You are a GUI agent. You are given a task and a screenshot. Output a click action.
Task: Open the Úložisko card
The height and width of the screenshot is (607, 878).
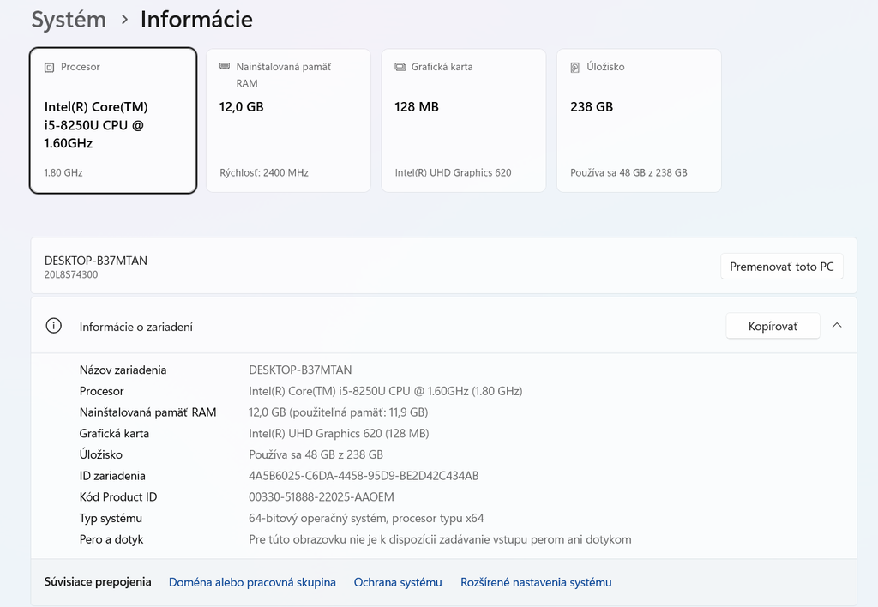pos(639,120)
